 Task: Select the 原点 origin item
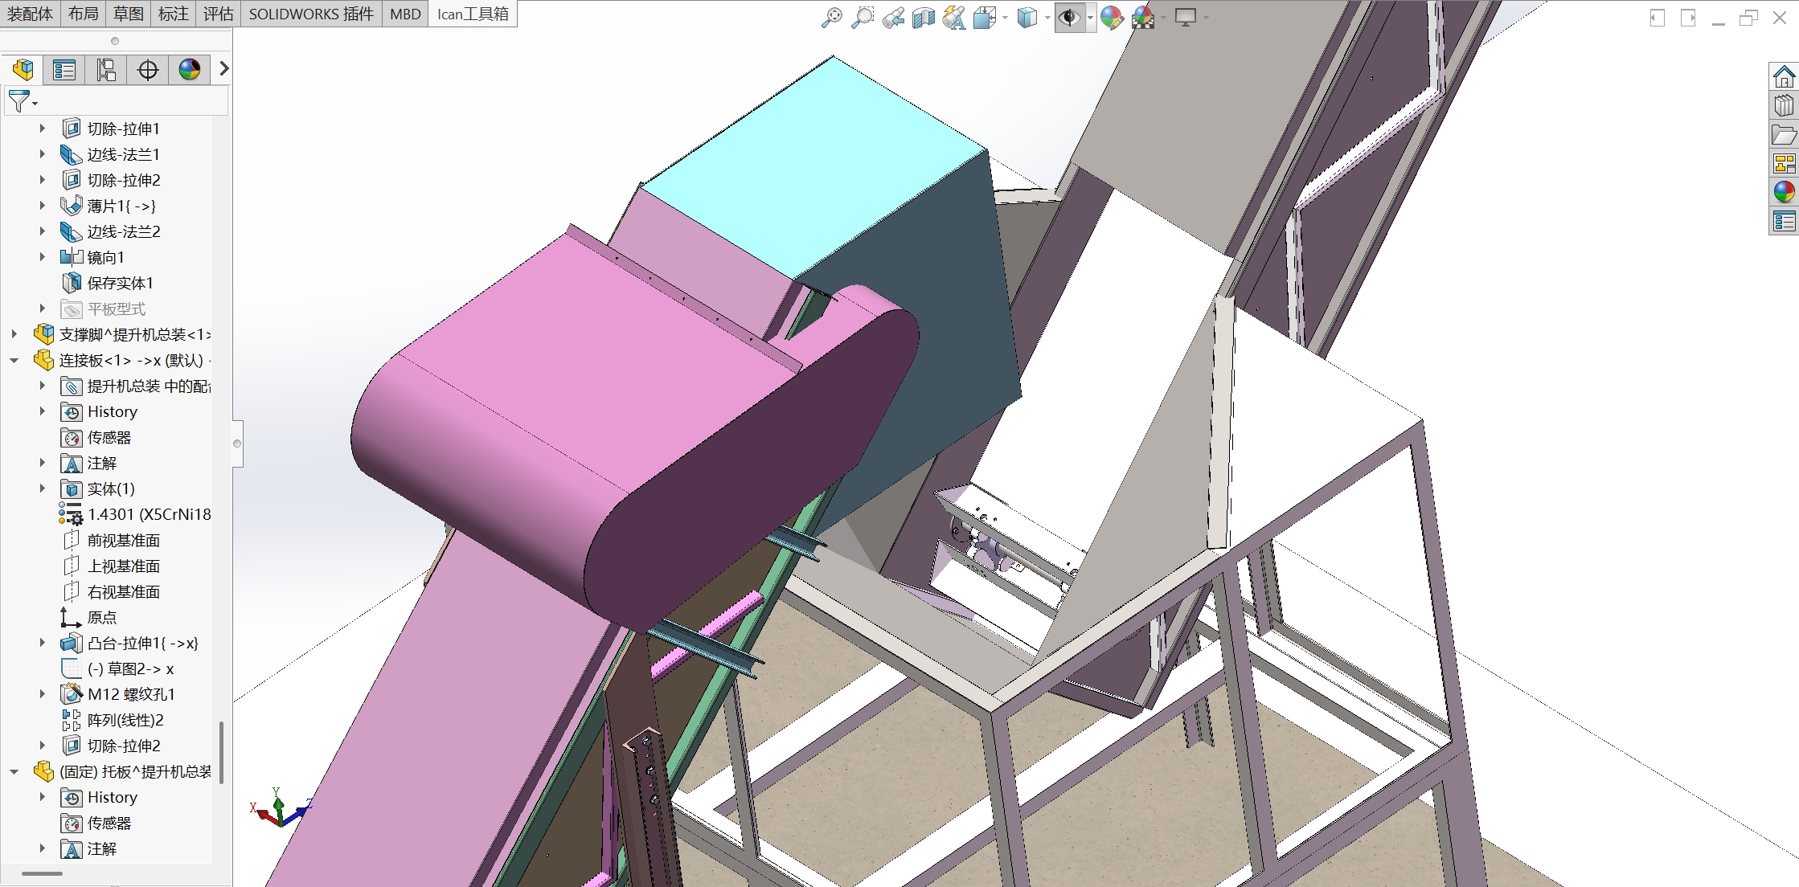88,617
